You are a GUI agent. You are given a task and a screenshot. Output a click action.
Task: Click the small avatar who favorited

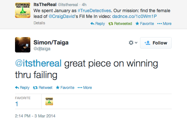tap(49, 101)
